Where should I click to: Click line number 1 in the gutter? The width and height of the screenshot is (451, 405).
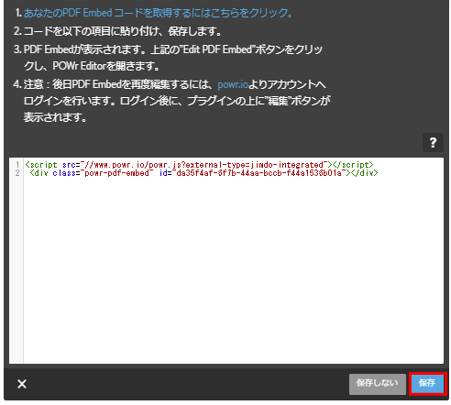(17, 165)
